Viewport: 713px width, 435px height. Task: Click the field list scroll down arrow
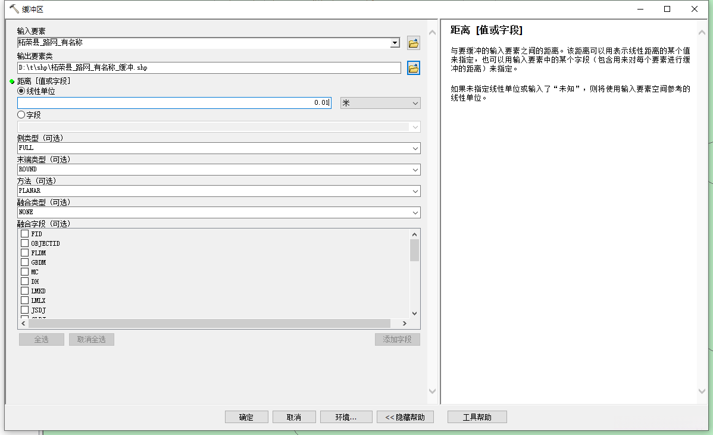coord(414,313)
